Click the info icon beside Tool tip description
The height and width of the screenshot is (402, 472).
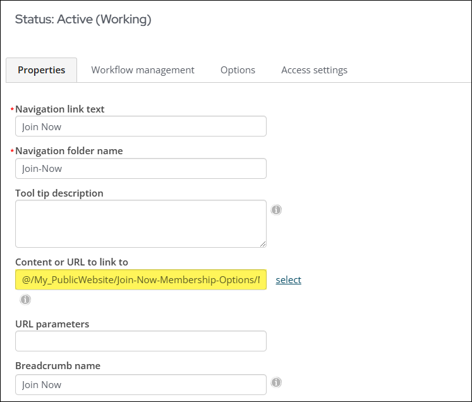tap(276, 210)
